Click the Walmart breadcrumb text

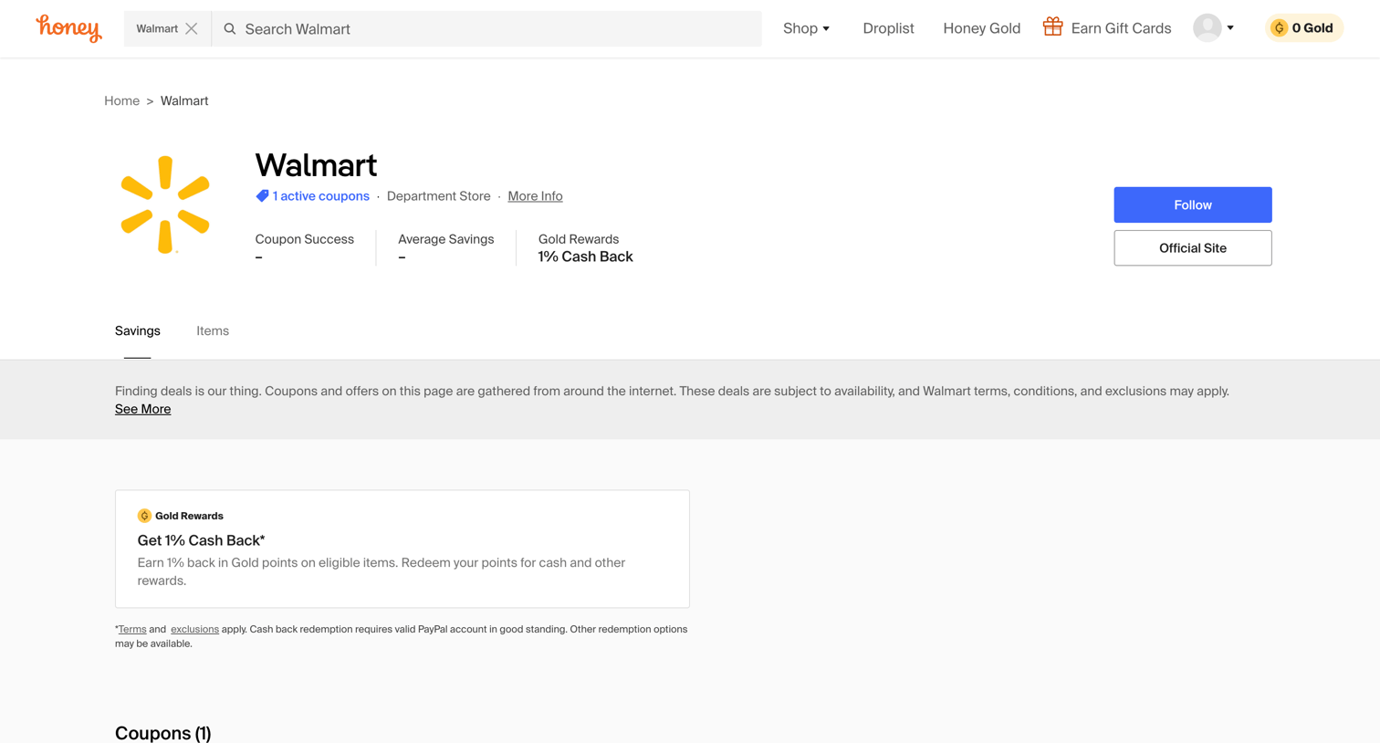coord(184,101)
